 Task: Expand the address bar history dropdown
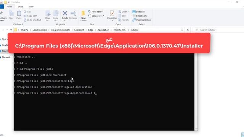(182, 30)
